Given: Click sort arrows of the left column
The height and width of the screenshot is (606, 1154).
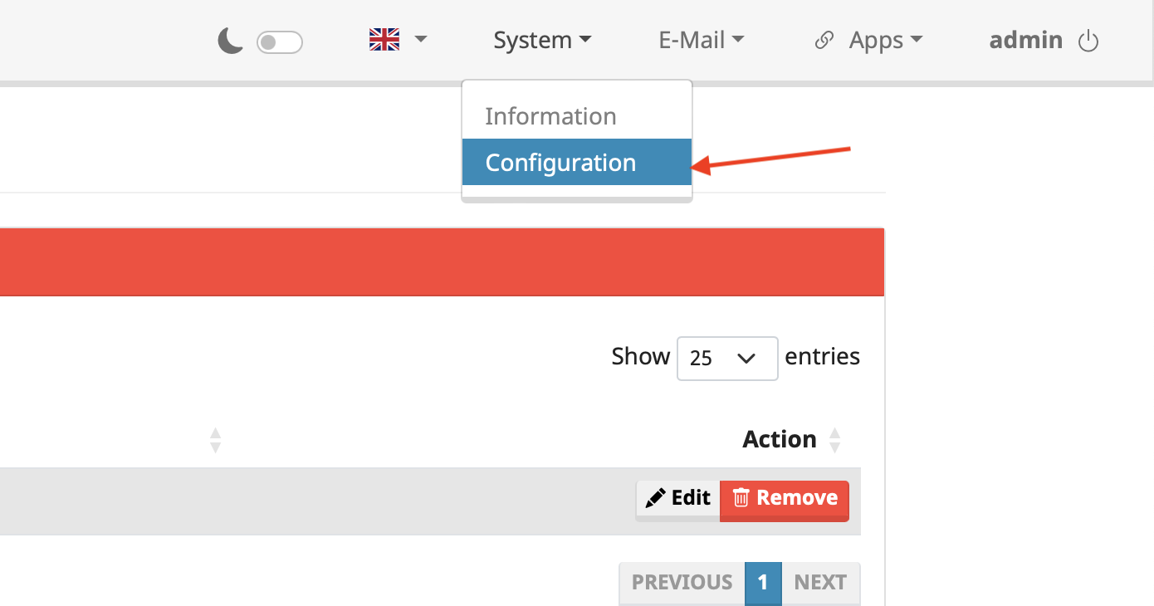Looking at the screenshot, I should pos(215,440).
